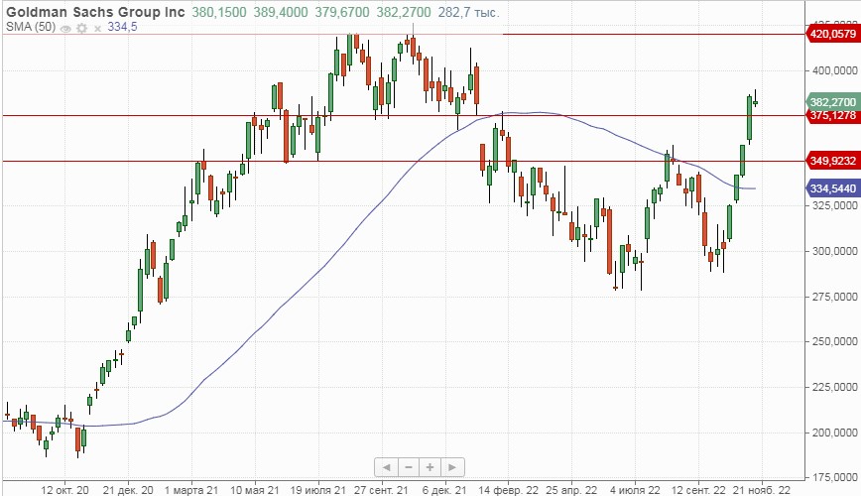Click the SMA value 334,5 in legend
This screenshot has height=496, width=861.
coord(120,28)
